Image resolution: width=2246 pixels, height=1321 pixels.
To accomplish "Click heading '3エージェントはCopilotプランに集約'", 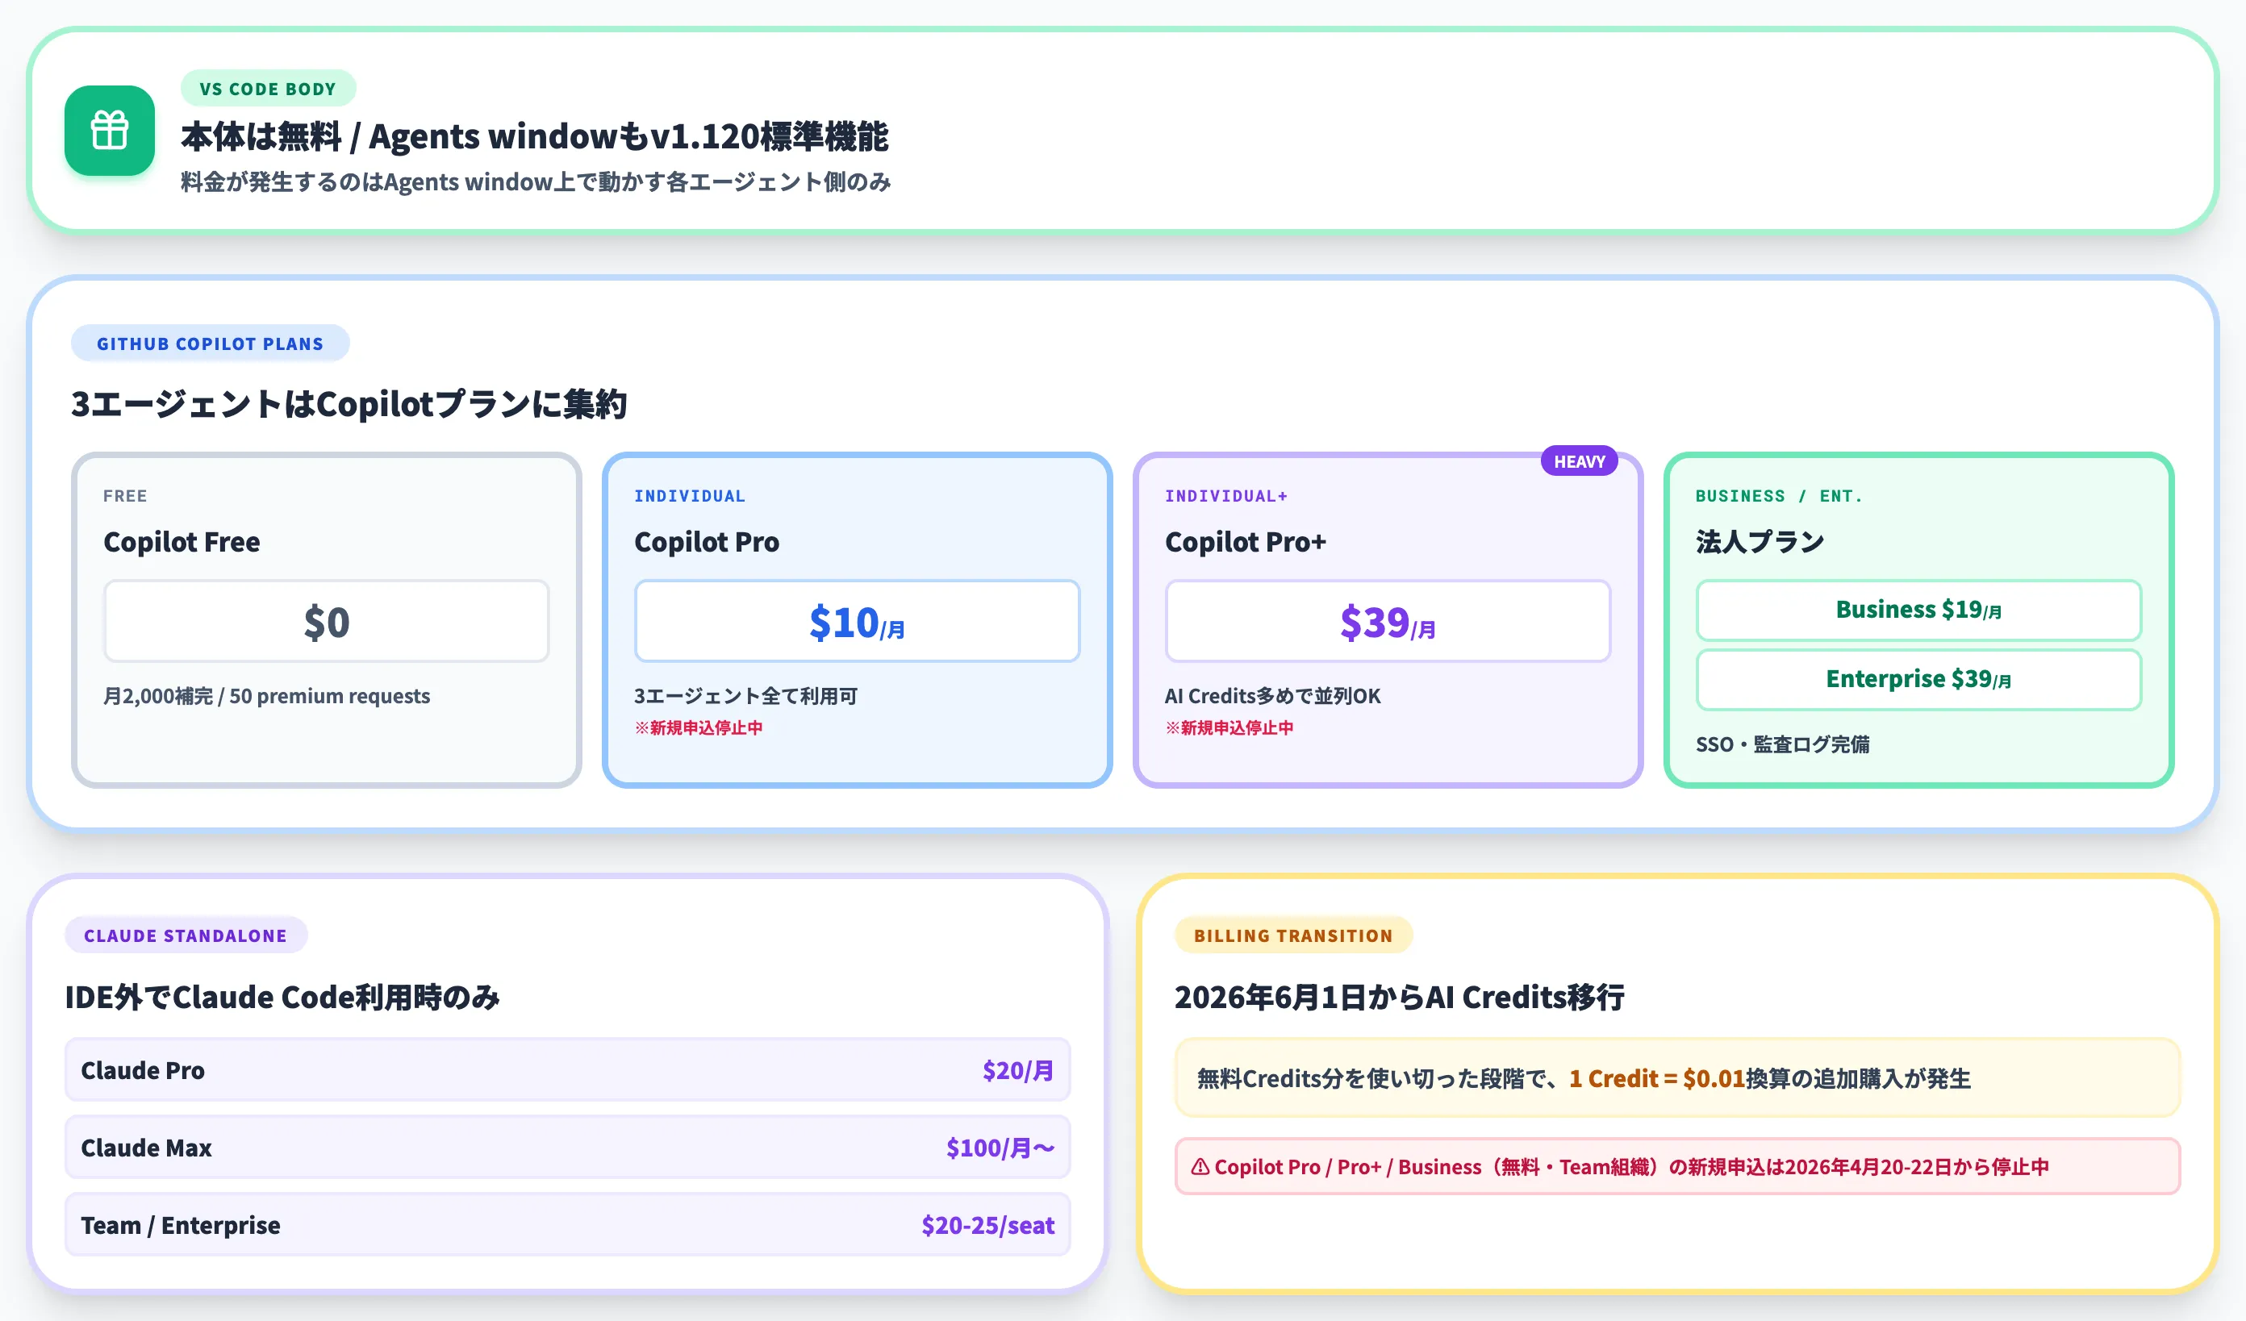I will click(349, 404).
